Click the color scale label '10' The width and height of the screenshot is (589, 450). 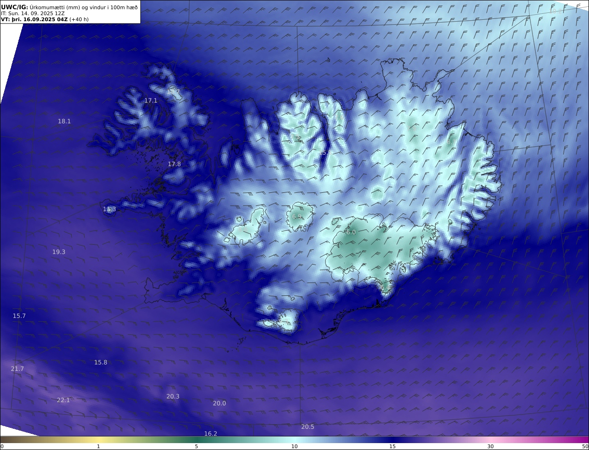[294, 446]
